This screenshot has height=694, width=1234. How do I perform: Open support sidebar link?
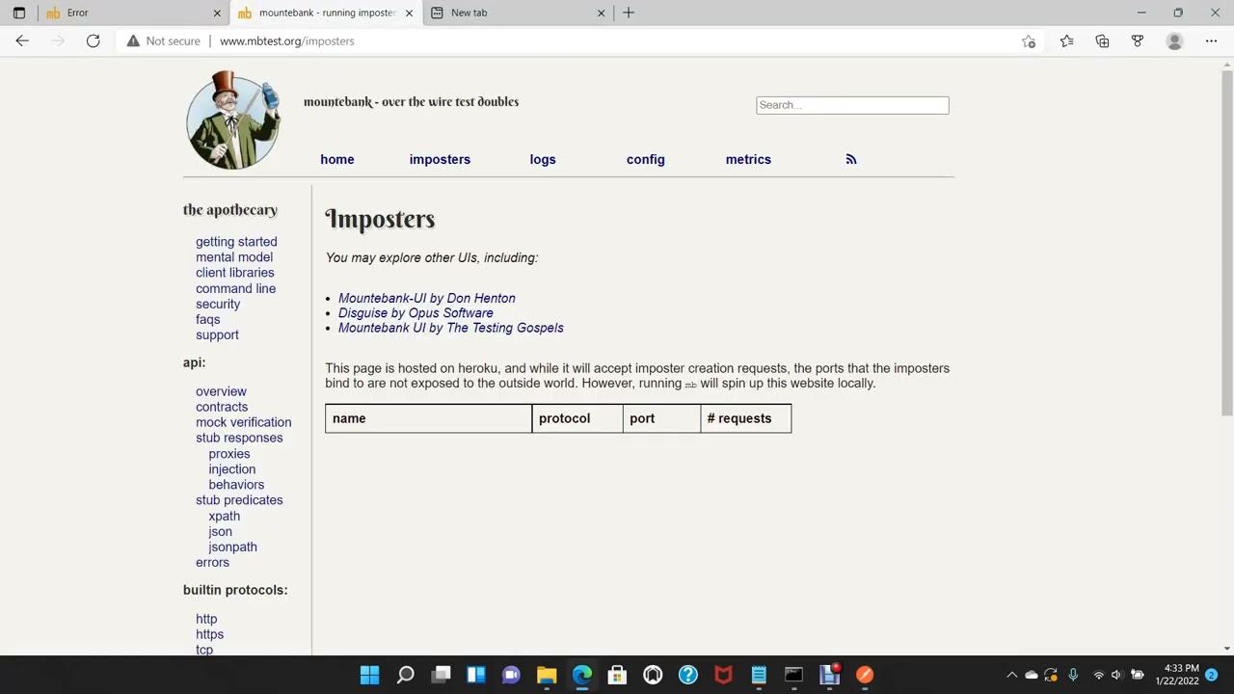pyautogui.click(x=217, y=334)
